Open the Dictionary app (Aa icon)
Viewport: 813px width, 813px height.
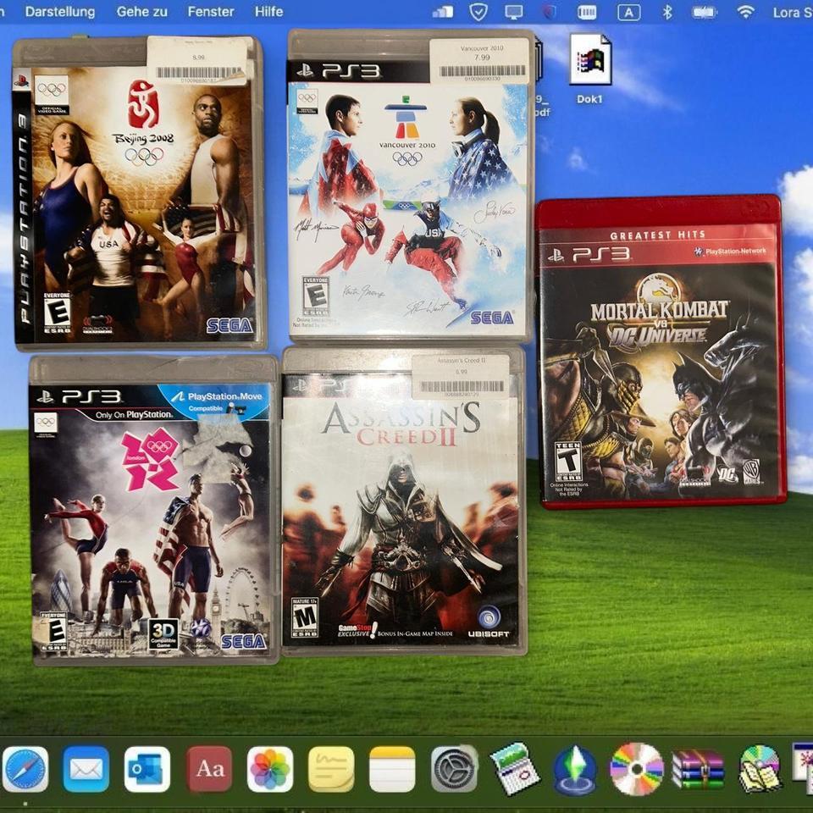coord(209,770)
